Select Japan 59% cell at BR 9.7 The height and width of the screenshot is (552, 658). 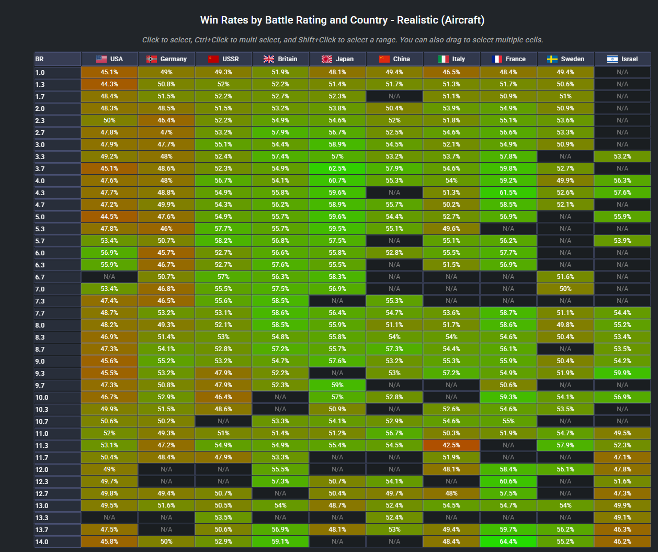click(x=337, y=385)
